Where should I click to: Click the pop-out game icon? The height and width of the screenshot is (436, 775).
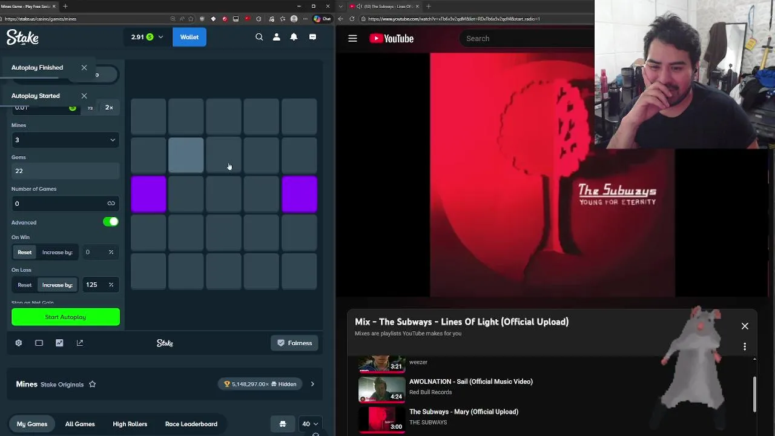[80, 343]
